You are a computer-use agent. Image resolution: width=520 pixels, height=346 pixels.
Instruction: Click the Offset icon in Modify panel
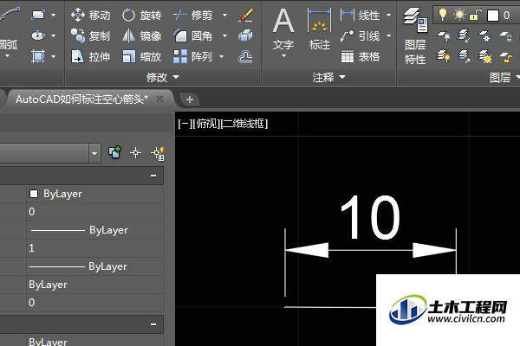(x=246, y=56)
